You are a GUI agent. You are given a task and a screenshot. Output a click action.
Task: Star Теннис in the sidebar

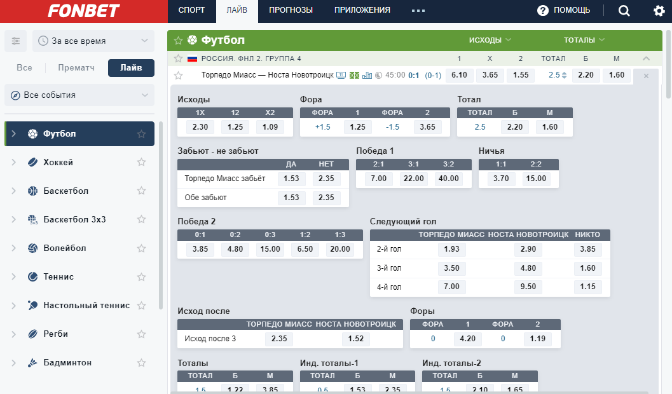pos(141,276)
